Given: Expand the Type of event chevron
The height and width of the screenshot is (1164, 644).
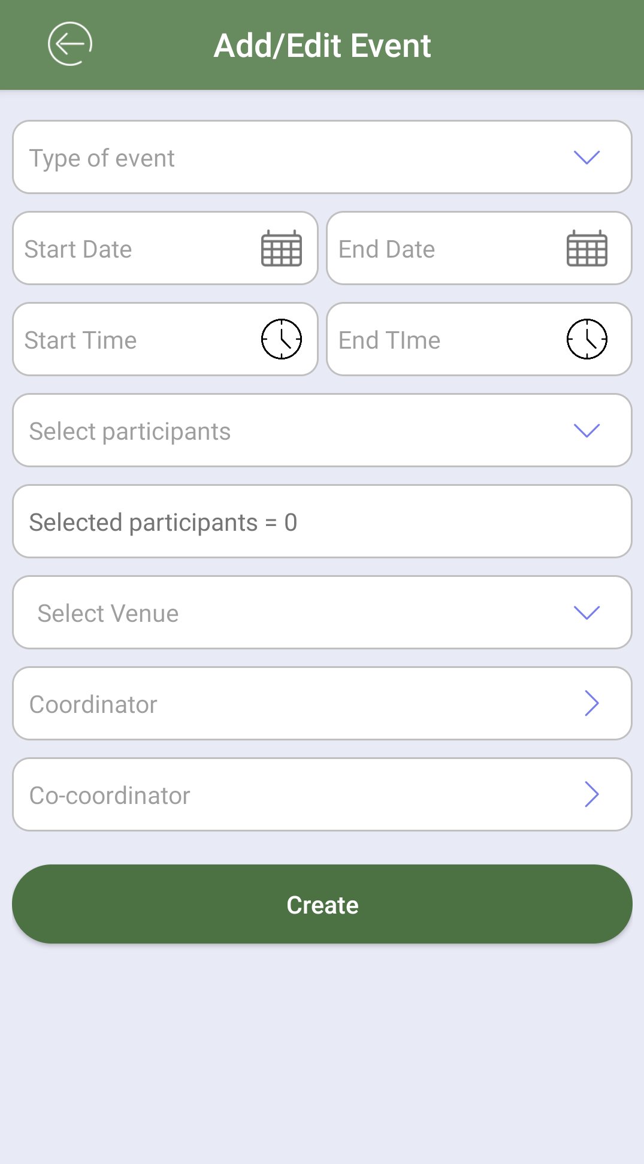Looking at the screenshot, I should pyautogui.click(x=586, y=158).
